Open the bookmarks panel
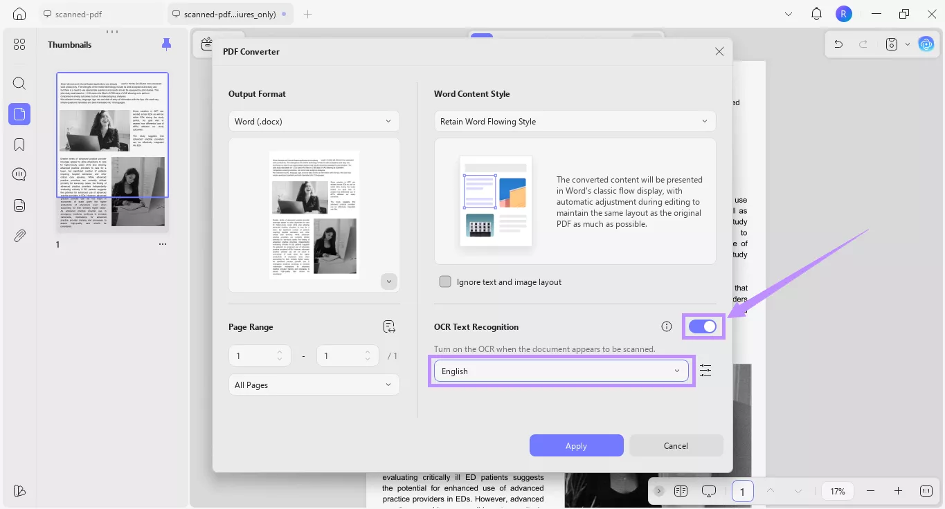 19,144
